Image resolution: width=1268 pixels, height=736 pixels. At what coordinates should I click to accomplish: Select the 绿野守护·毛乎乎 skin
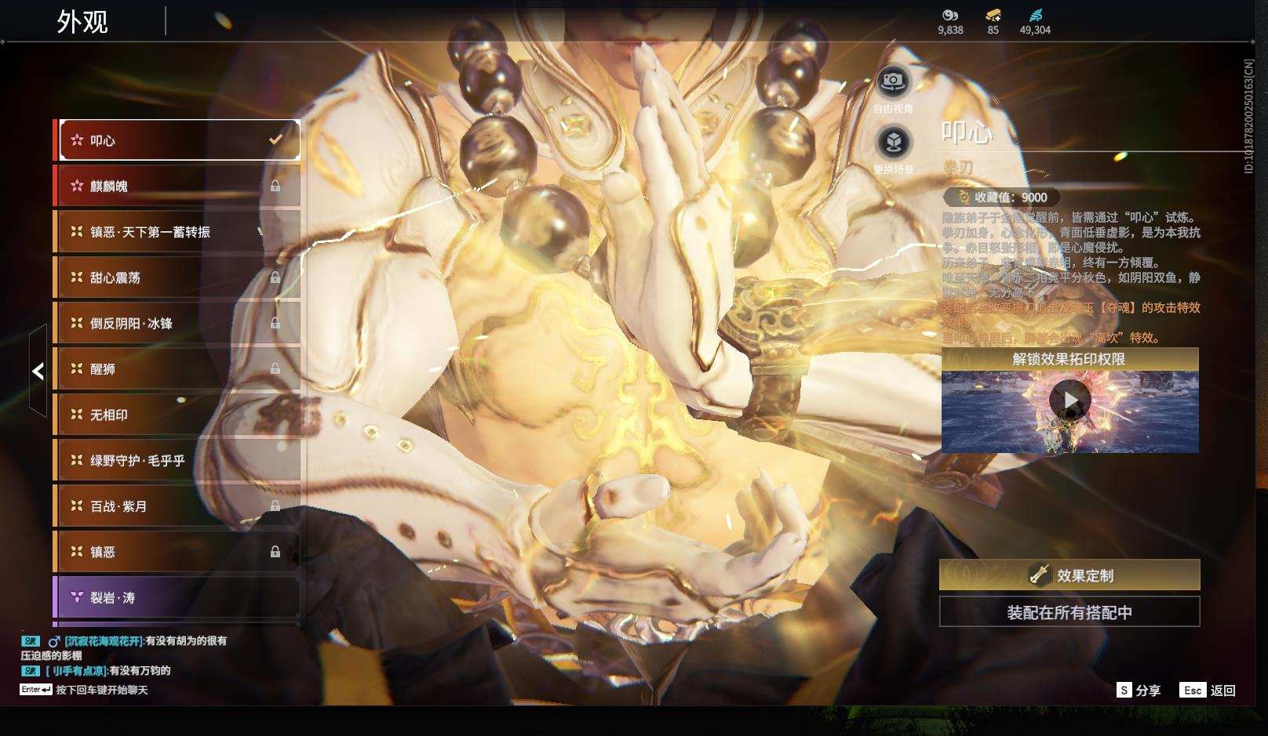tap(177, 460)
